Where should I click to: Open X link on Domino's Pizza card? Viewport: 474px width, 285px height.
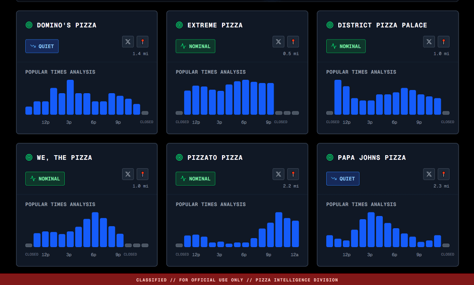click(128, 41)
